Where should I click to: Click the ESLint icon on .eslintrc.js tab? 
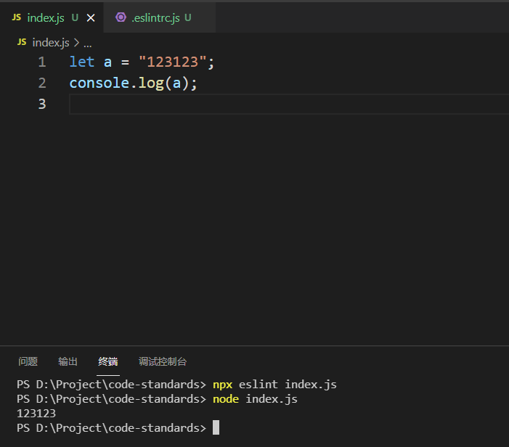click(x=121, y=17)
